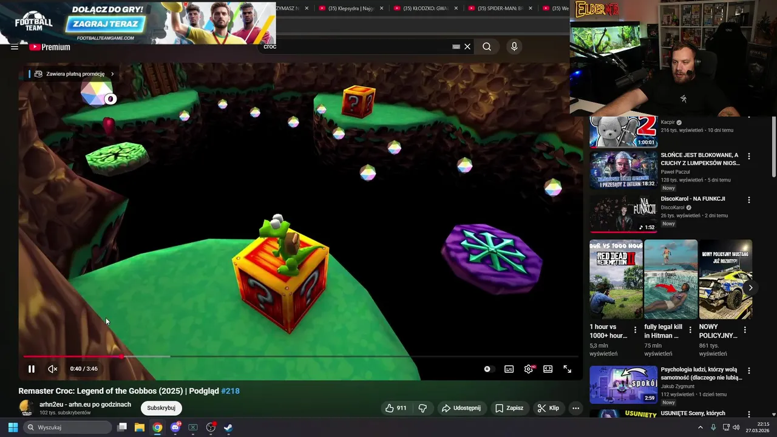Image resolution: width=777 pixels, height=437 pixels.
Task: Subscribe with the Subskrybuj button
Action: [x=161, y=408]
